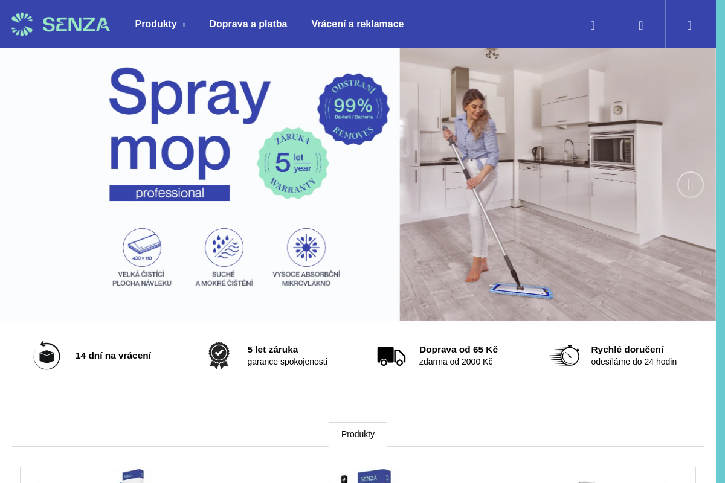The height and width of the screenshot is (483, 725).
Task: Click the '5 let záruka' text
Action: point(272,350)
